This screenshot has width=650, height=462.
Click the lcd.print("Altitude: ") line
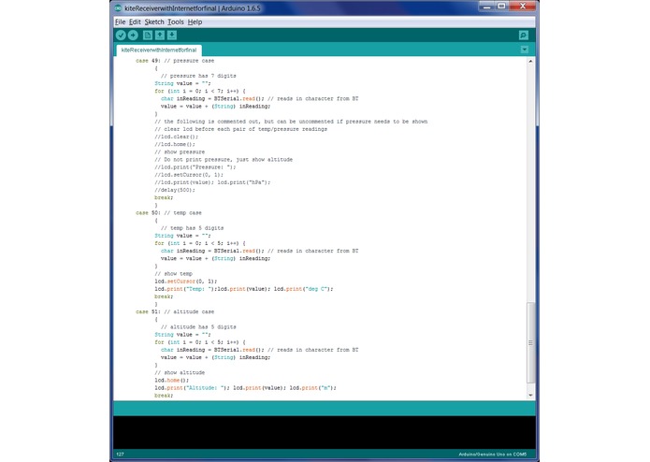(245, 388)
